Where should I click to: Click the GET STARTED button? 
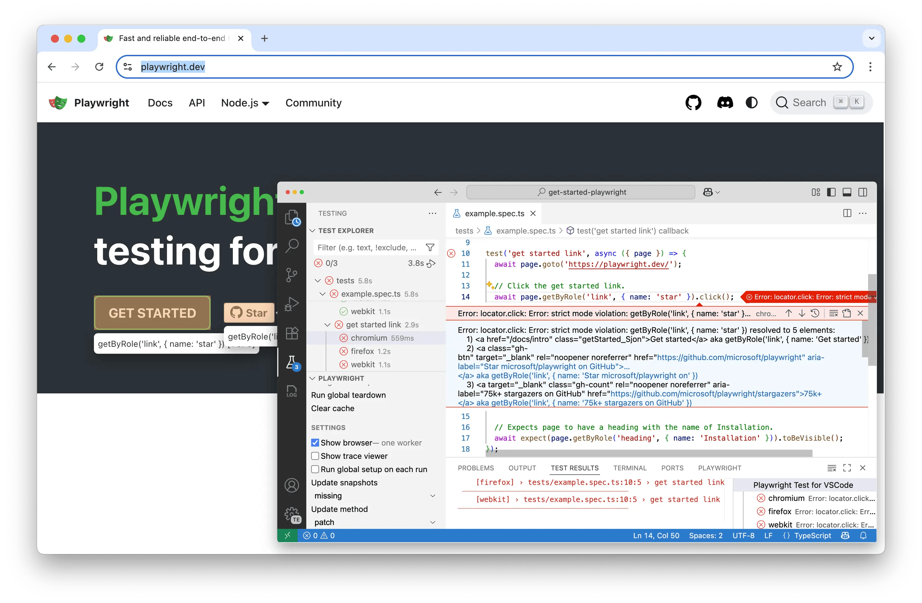click(x=152, y=313)
